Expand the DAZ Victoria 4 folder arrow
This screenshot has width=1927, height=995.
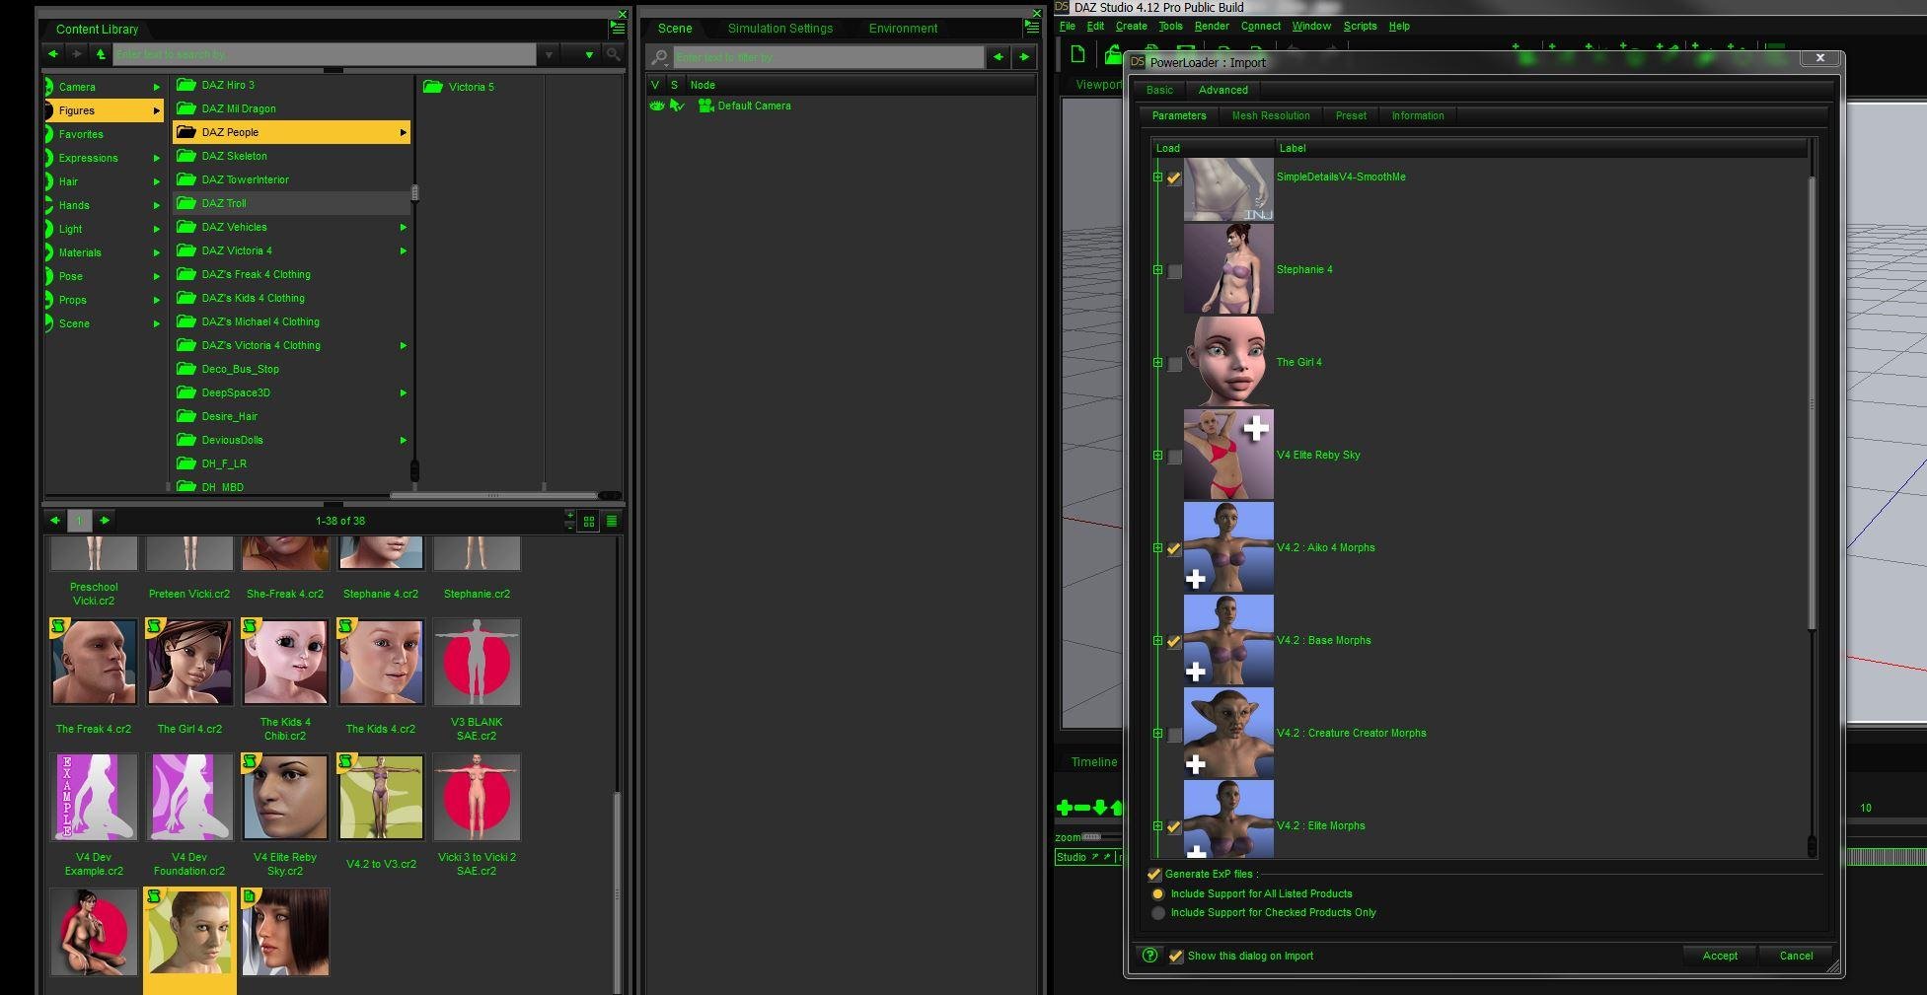[403, 250]
